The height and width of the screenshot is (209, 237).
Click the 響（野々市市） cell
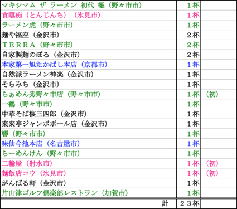(88, 134)
